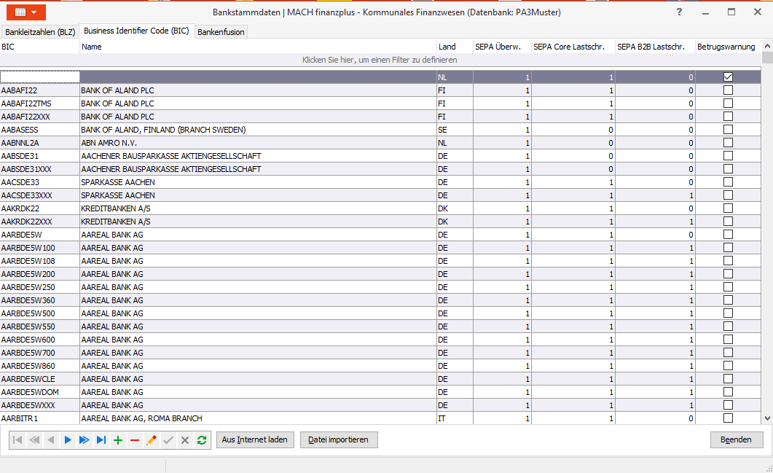Screen dimensions: 773x473
Task: Select the AARBDE5W250 row
Action: [380, 287]
